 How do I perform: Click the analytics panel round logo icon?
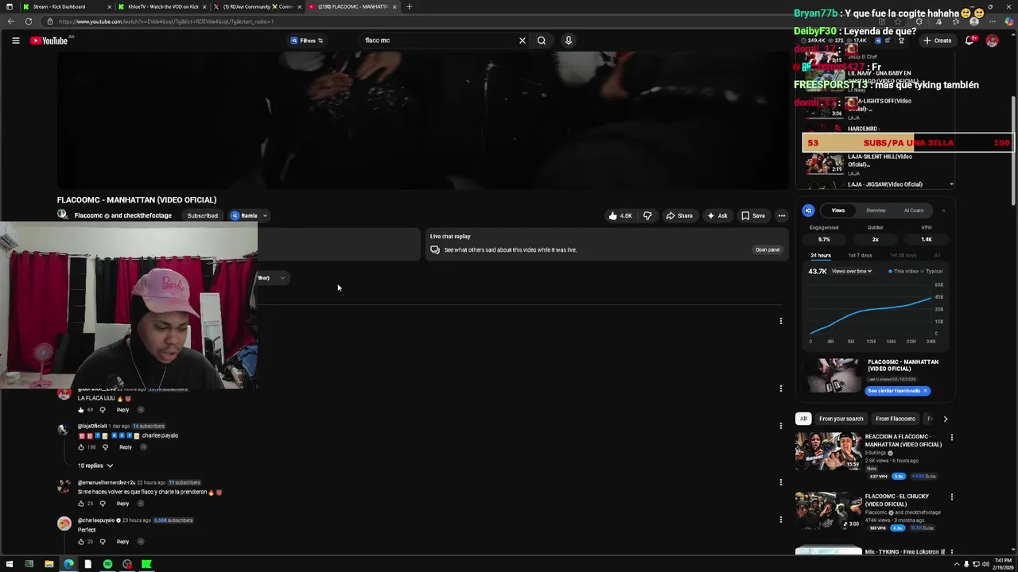click(x=808, y=211)
